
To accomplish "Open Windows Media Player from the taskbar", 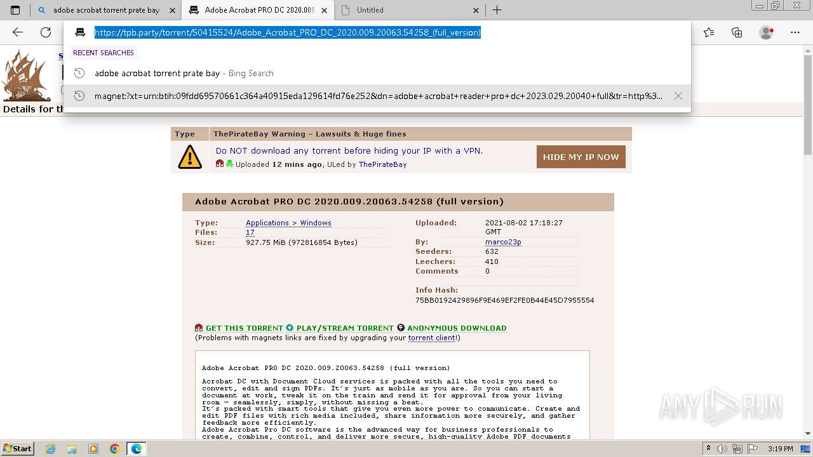I will (x=93, y=449).
